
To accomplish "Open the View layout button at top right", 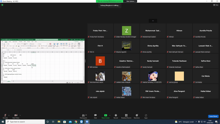I will (216, 5).
